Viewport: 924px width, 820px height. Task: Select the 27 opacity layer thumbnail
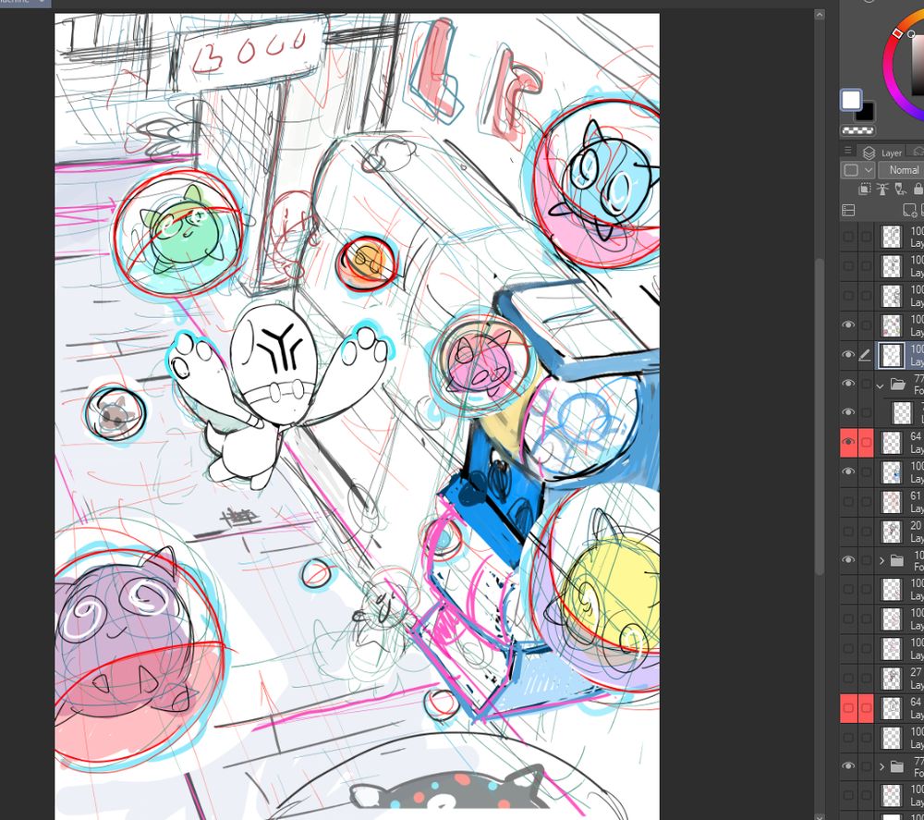coord(892,678)
